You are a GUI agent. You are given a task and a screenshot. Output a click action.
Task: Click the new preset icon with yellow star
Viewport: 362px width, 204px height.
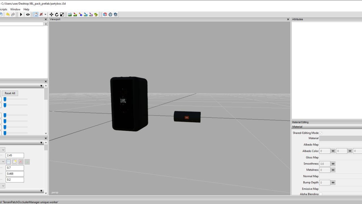(15, 162)
